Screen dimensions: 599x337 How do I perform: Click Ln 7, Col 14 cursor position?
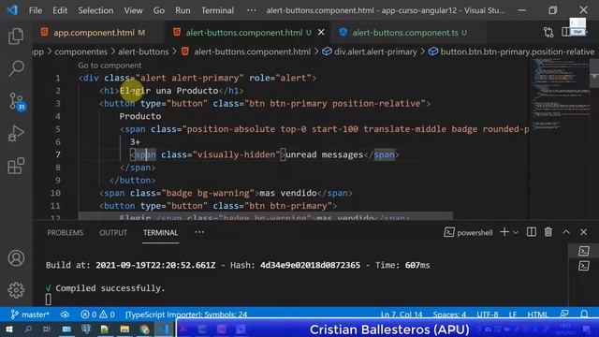(402, 315)
